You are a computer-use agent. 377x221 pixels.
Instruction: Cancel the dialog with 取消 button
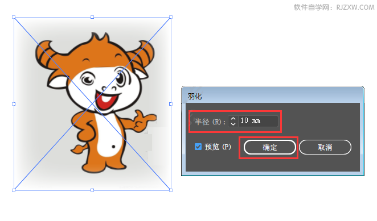click(325, 147)
